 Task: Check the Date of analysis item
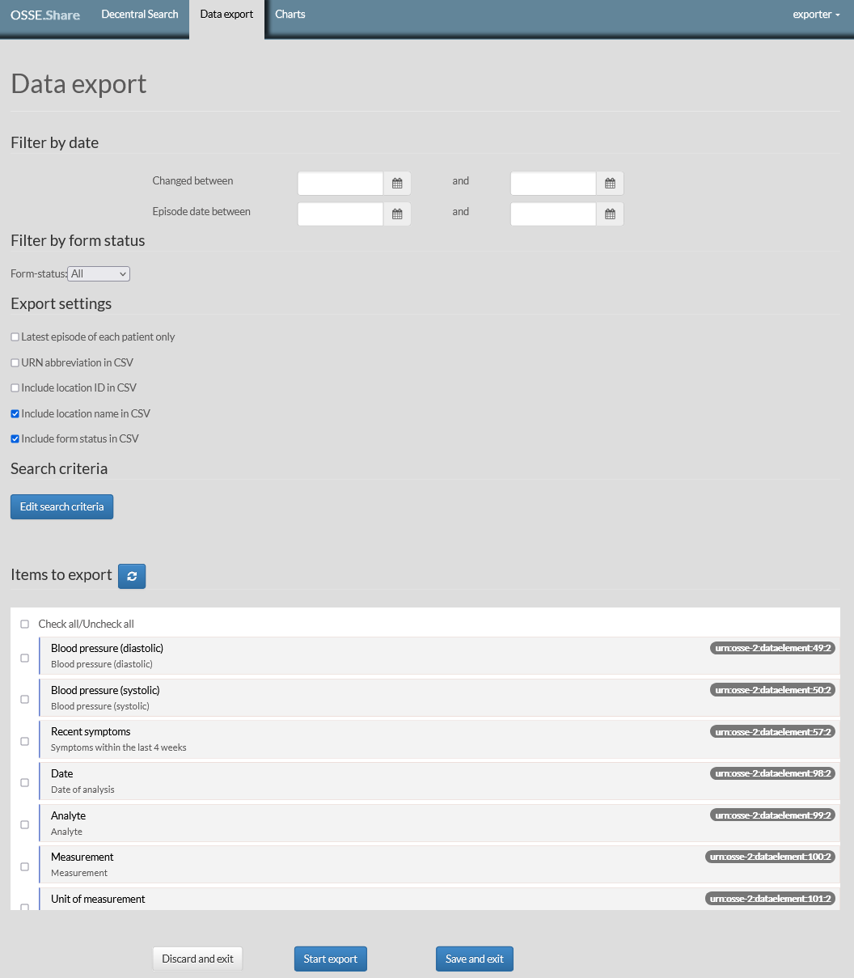pyautogui.click(x=24, y=782)
